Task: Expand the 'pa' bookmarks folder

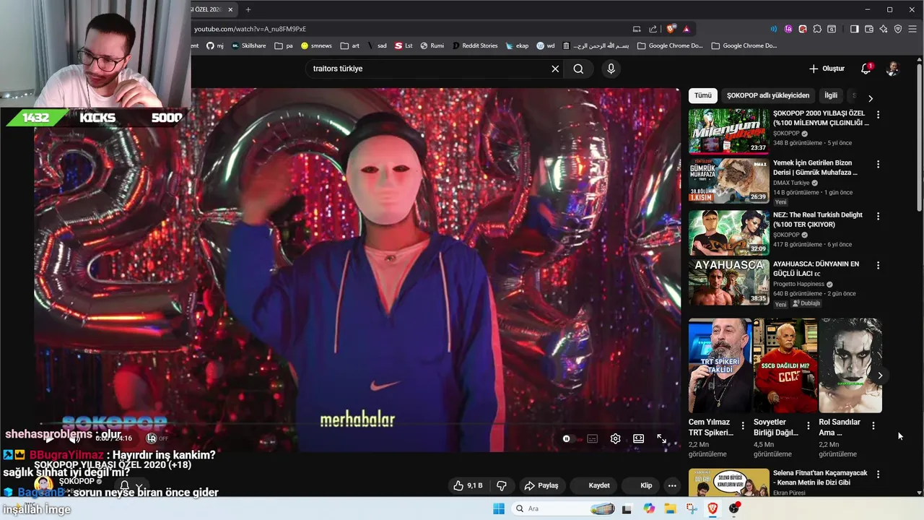Action: (x=284, y=45)
